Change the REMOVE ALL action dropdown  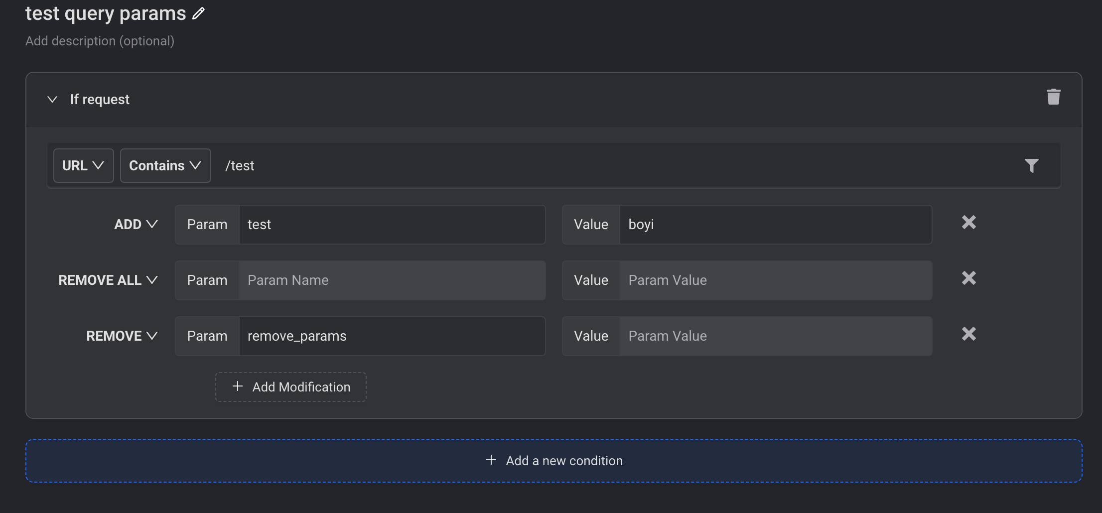(x=108, y=280)
